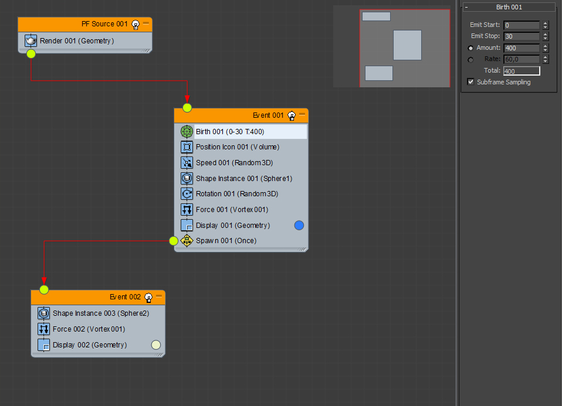Click the Force 001 Vortex icon

[x=187, y=210]
